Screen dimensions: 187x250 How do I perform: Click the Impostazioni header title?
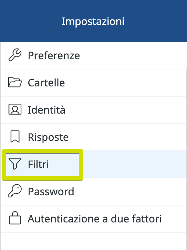pyautogui.click(x=93, y=21)
